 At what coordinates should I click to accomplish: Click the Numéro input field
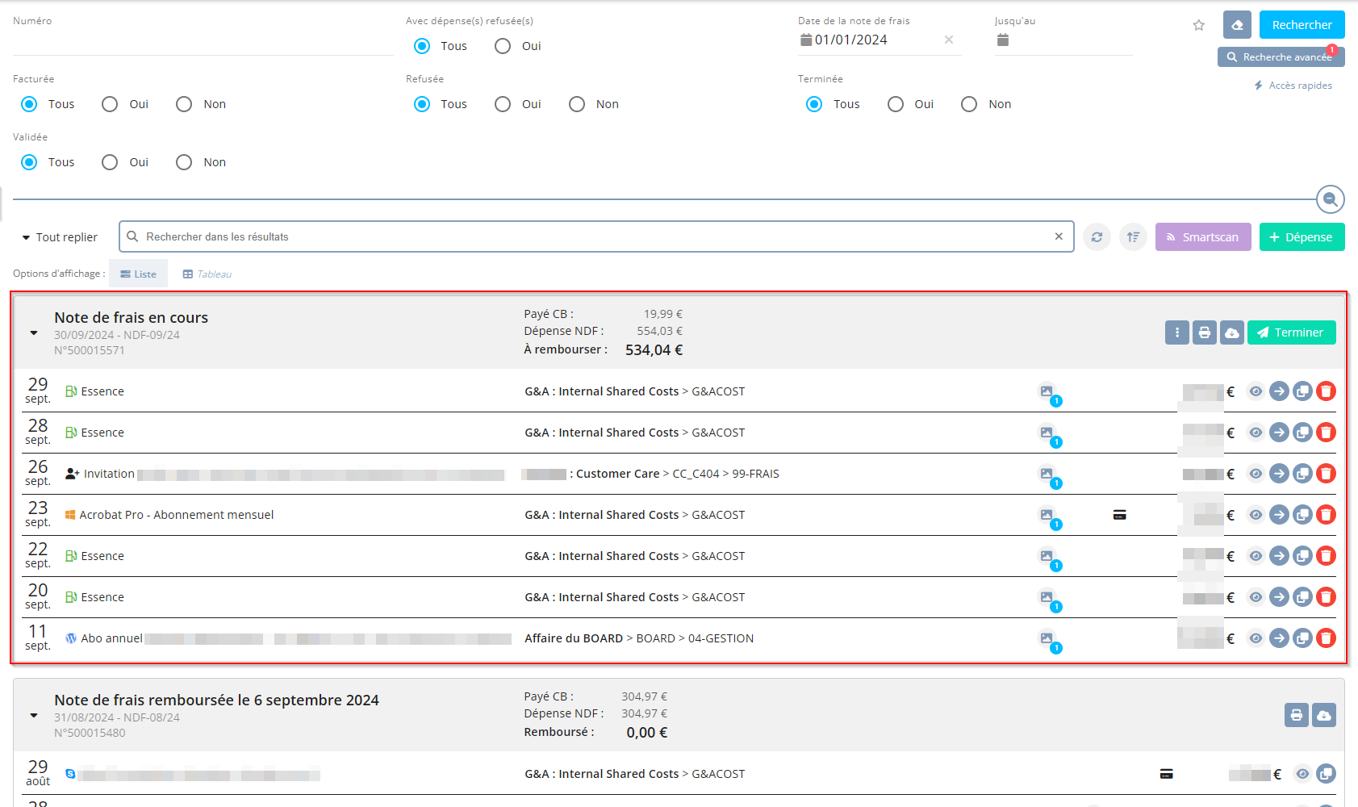pos(203,40)
